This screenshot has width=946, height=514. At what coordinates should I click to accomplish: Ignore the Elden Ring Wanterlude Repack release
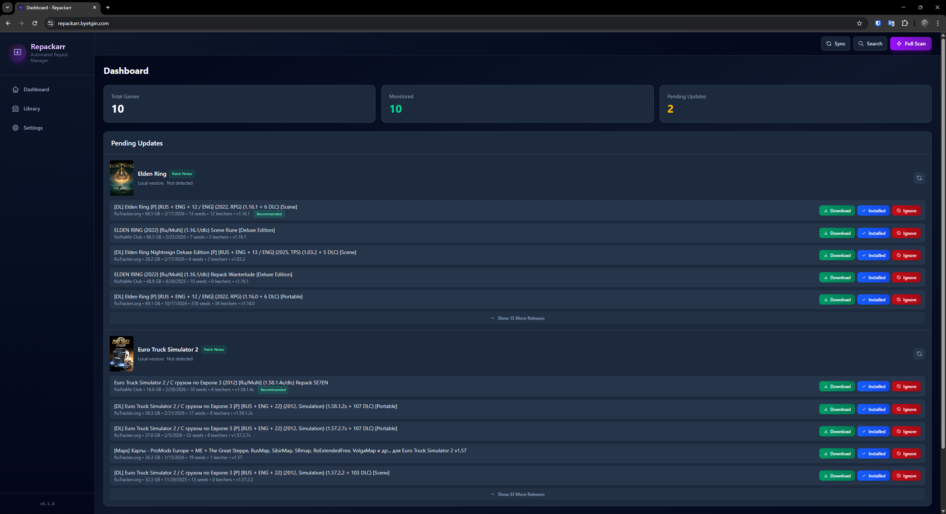[x=906, y=278]
